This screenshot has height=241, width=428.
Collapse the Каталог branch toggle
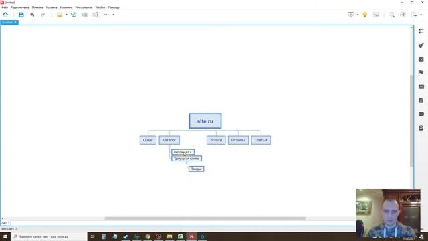169,146
